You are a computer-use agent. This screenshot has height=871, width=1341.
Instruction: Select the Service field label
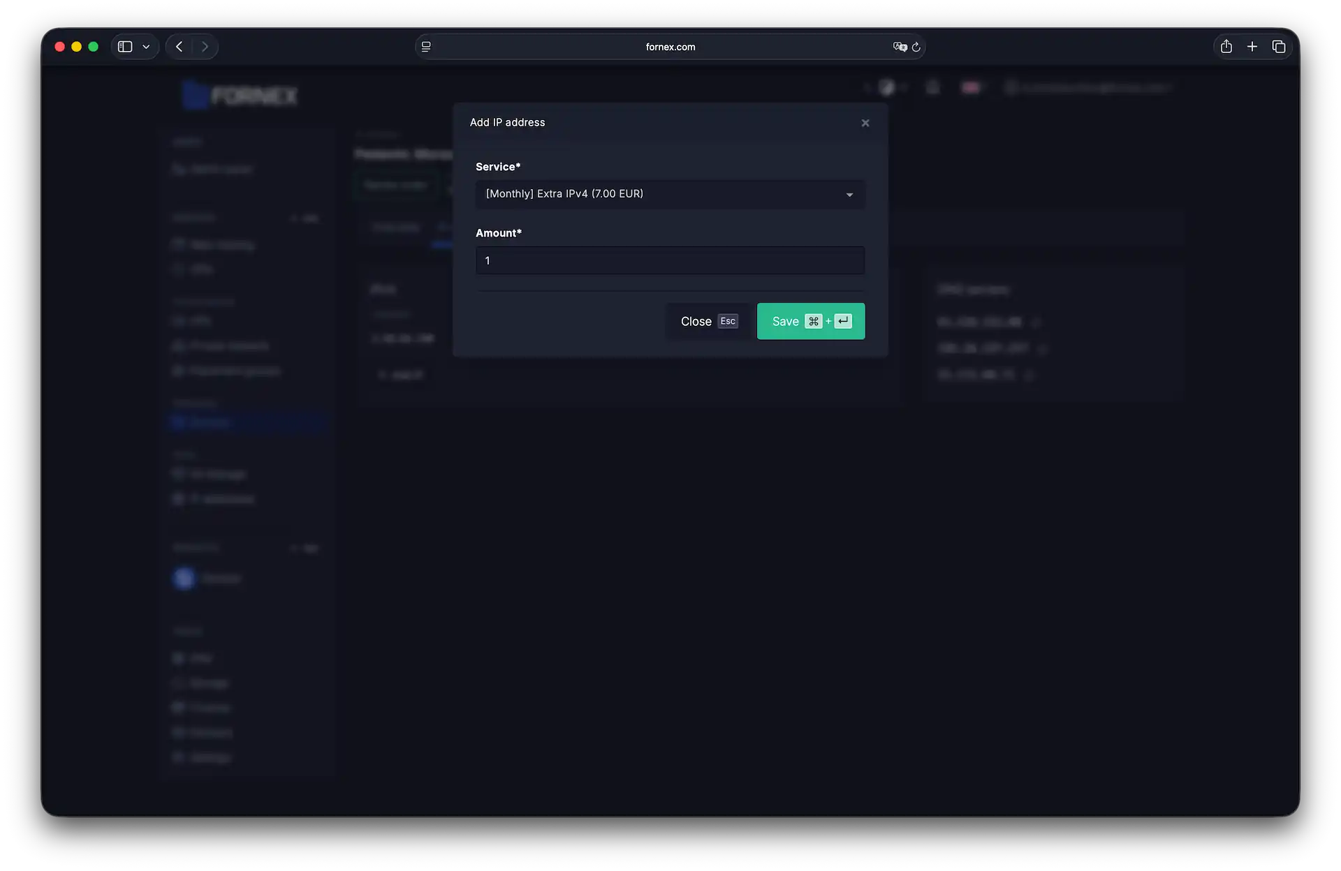pyautogui.click(x=498, y=167)
